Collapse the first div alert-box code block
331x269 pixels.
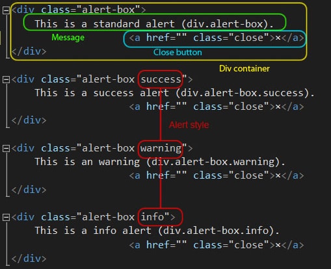point(6,10)
